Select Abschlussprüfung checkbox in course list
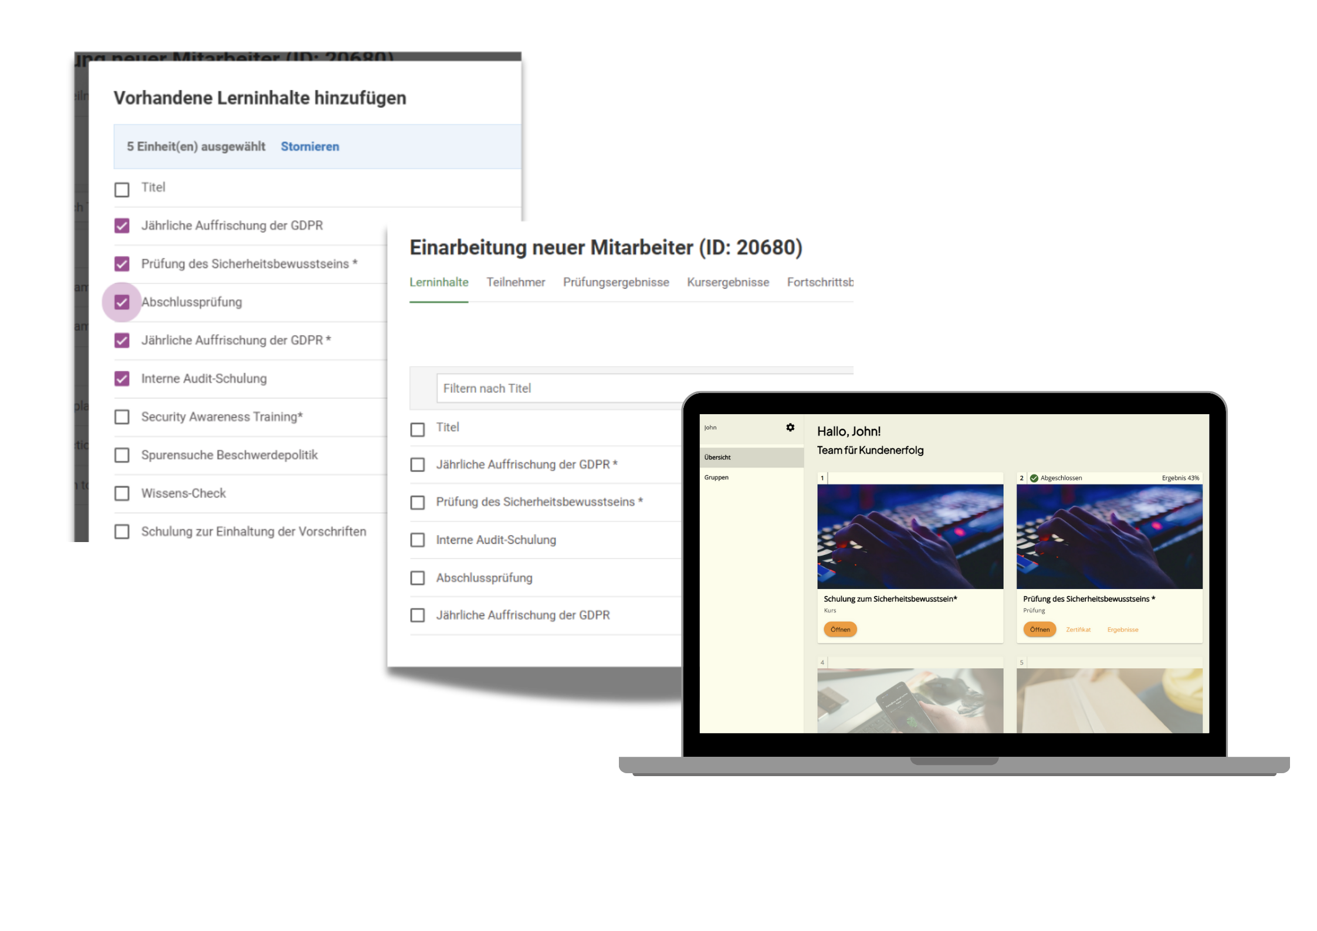Image resolution: width=1317 pixels, height=931 pixels. point(418,578)
